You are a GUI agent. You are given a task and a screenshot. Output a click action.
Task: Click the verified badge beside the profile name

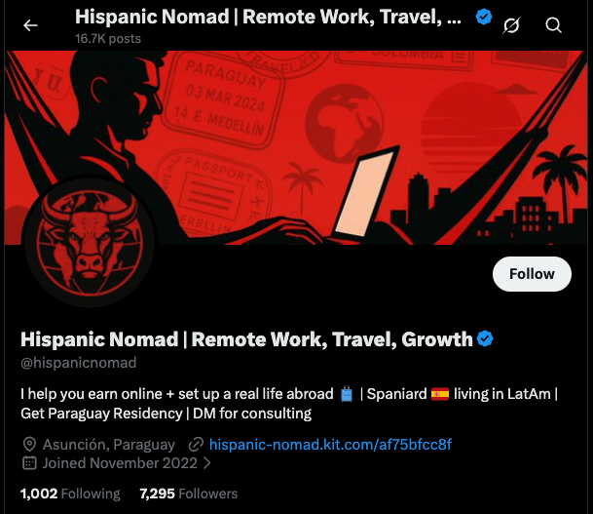pos(485,338)
